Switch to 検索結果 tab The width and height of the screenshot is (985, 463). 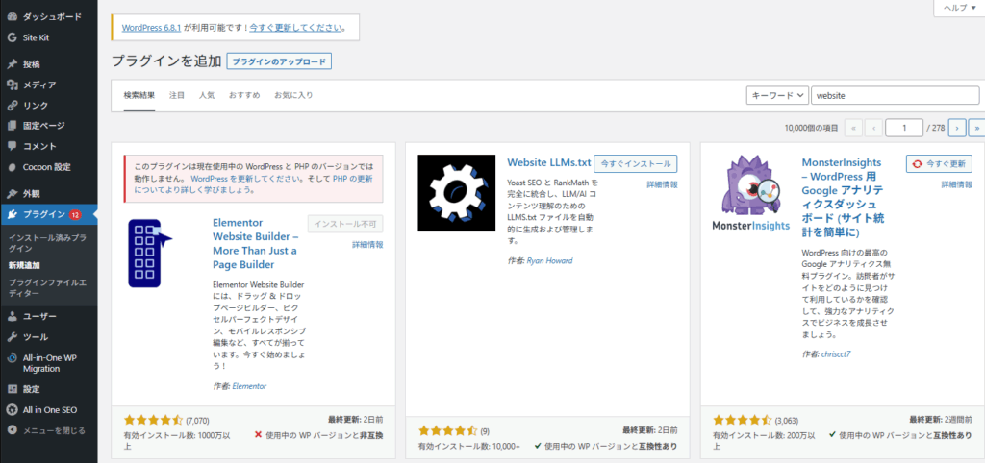[x=139, y=95]
